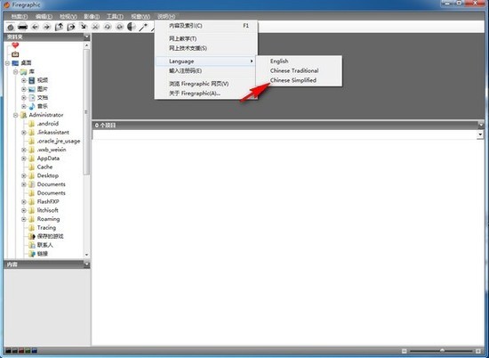
Task: Adjust the thumbnail zoom slider handle
Action: (442, 351)
